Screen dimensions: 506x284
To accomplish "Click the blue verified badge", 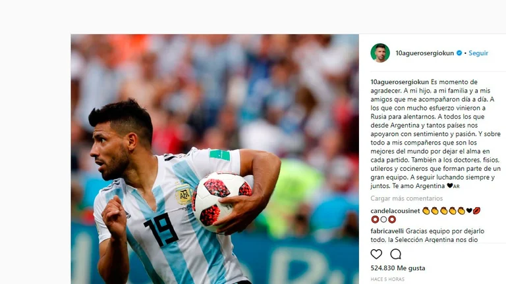I will [x=459, y=53].
